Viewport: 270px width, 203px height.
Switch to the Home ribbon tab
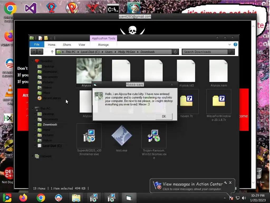[51, 44]
